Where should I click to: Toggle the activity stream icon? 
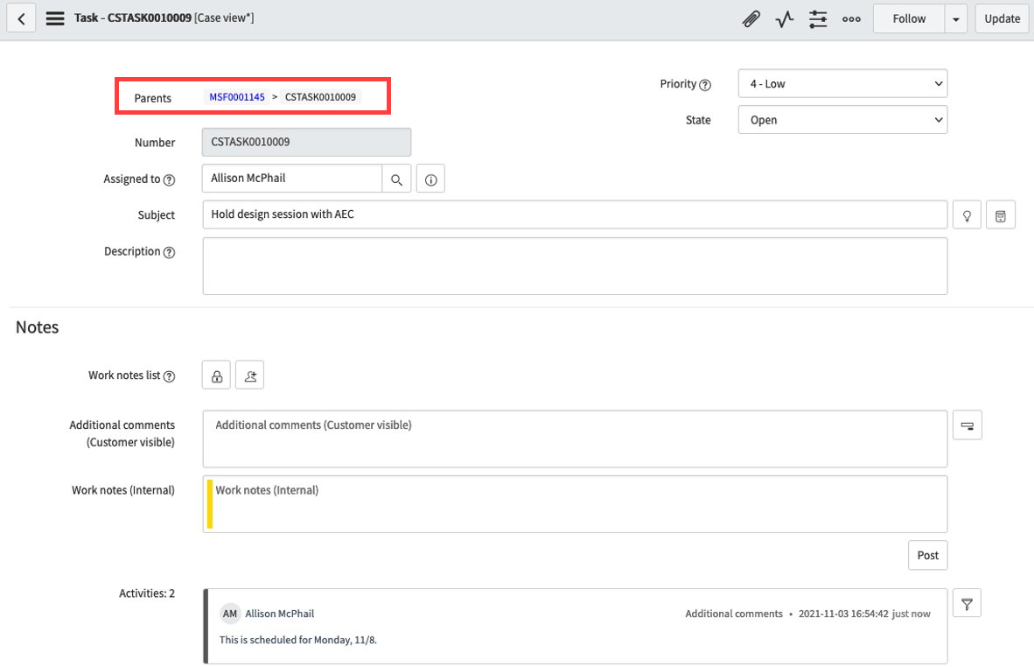point(784,19)
